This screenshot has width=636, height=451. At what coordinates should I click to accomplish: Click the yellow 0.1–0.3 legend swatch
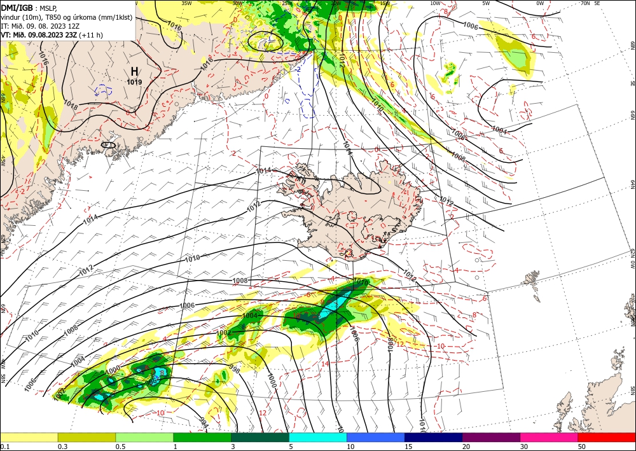(x=29, y=437)
